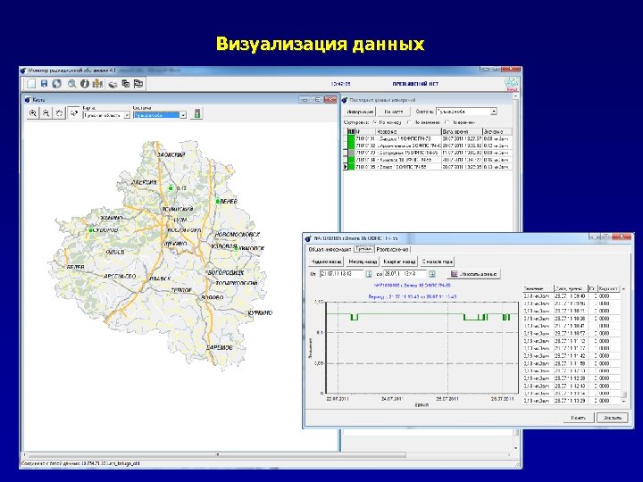This screenshot has width=643, height=482.
Task: Click the round refresh globe toolbar icon
Action: pos(56,84)
